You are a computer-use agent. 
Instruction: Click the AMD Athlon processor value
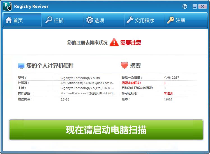87,83
